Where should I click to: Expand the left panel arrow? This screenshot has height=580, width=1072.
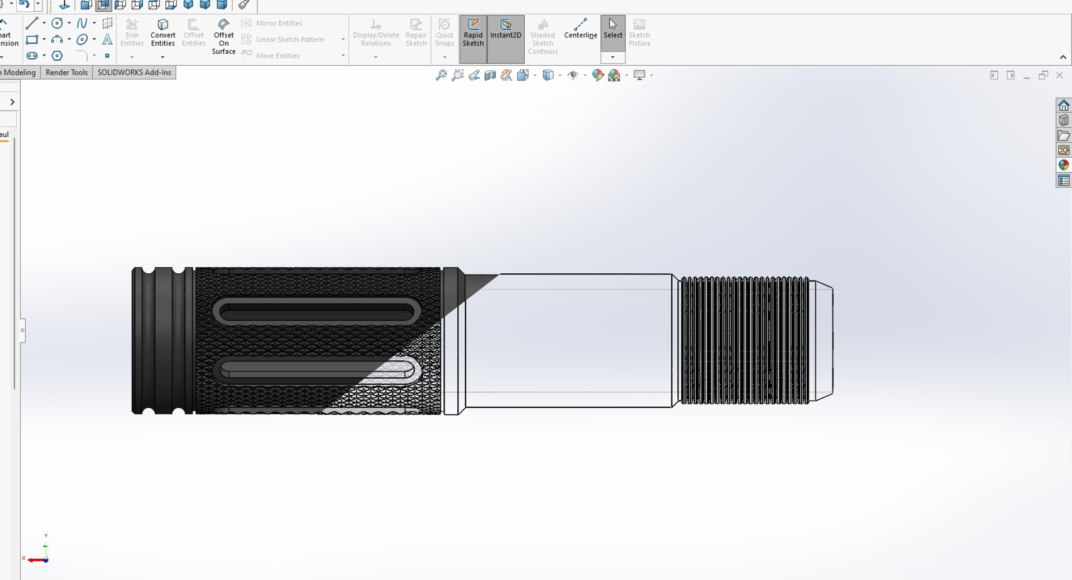[12, 102]
